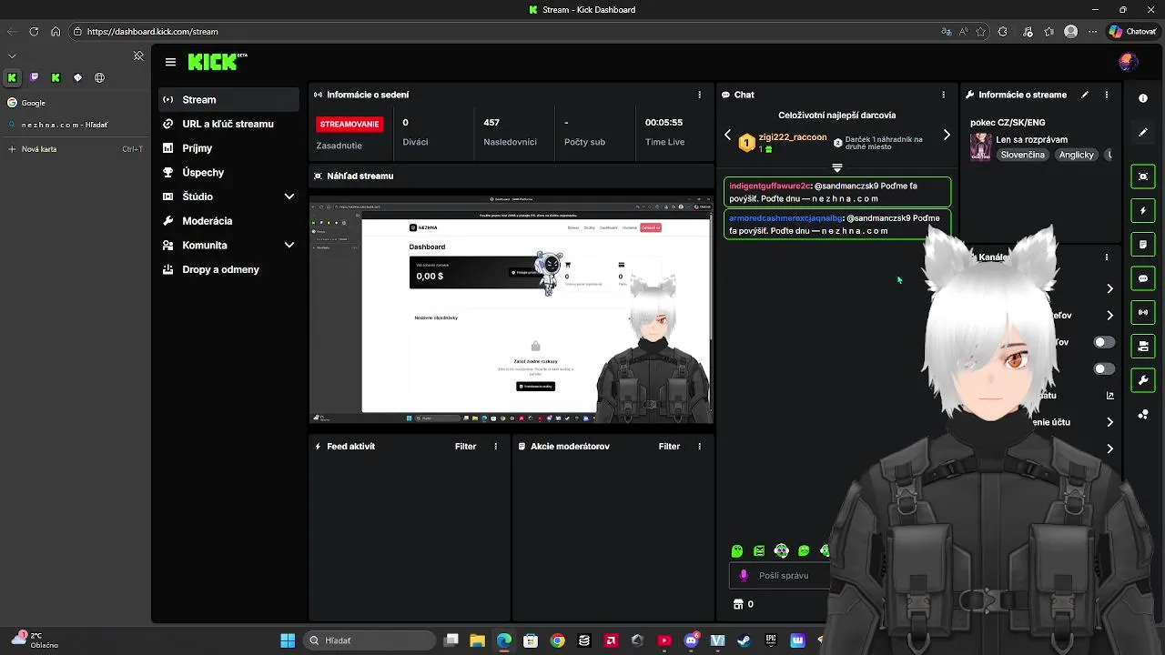Open the bottom chevron row in the channel panel
The height and width of the screenshot is (655, 1165).
pos(1109,449)
